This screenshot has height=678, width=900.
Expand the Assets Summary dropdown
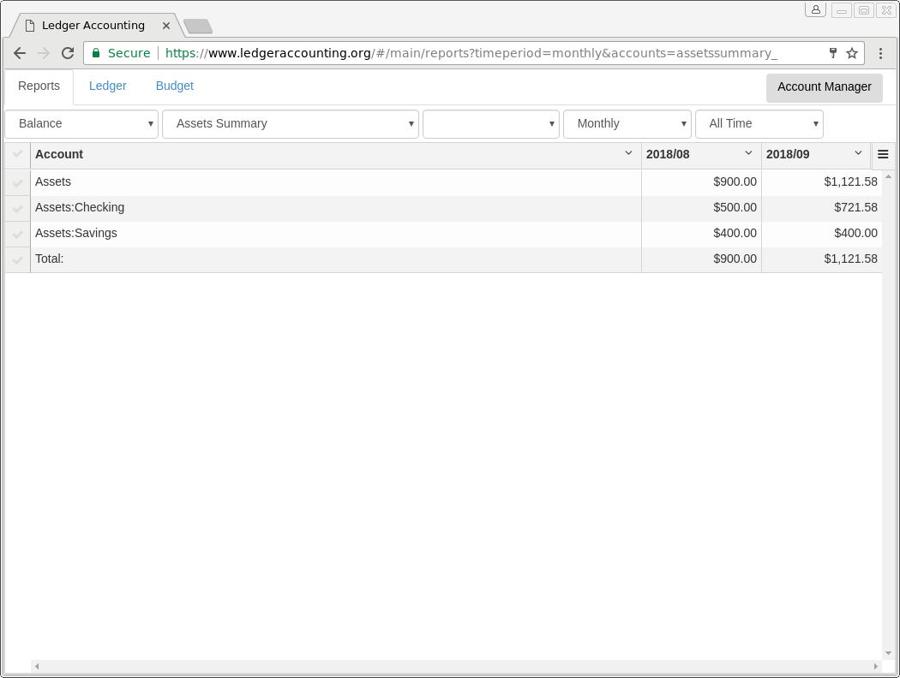pyautogui.click(x=290, y=124)
